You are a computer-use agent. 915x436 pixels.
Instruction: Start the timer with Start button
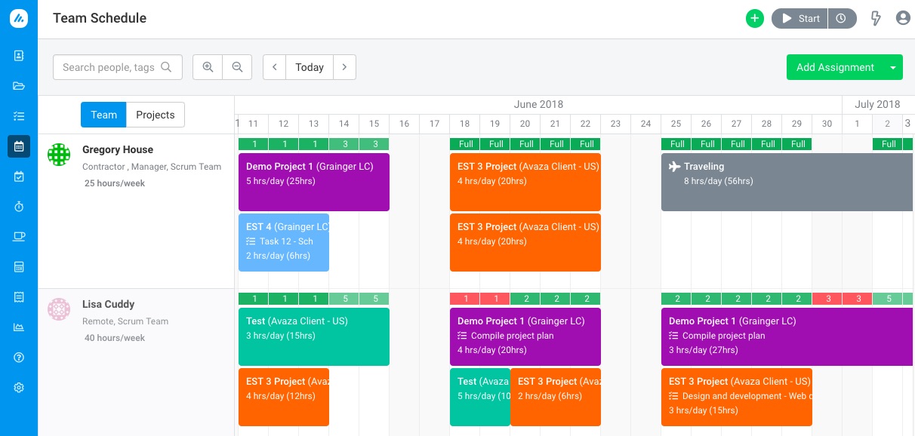tap(799, 19)
